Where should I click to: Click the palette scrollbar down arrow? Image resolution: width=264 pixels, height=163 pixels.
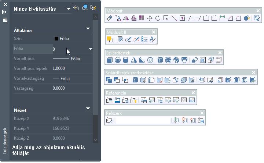coord(95,140)
